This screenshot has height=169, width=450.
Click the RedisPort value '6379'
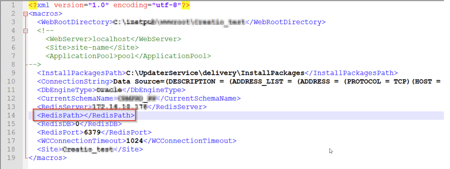coord(92,132)
